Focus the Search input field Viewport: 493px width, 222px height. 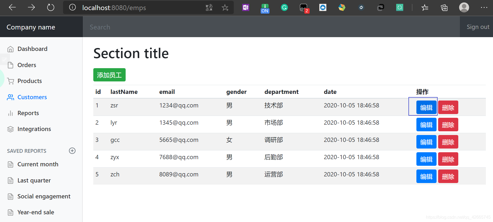(x=271, y=27)
